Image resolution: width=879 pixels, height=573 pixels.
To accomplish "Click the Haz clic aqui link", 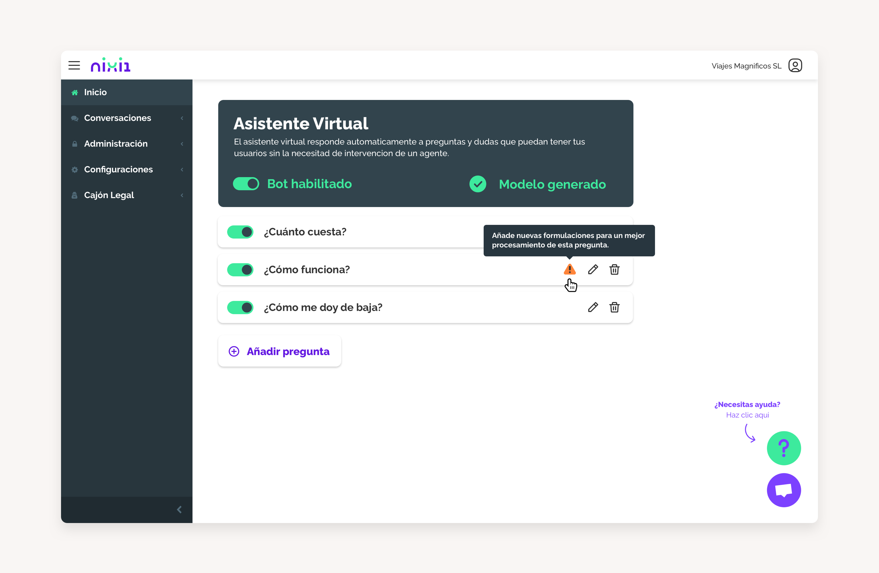I will point(747,415).
